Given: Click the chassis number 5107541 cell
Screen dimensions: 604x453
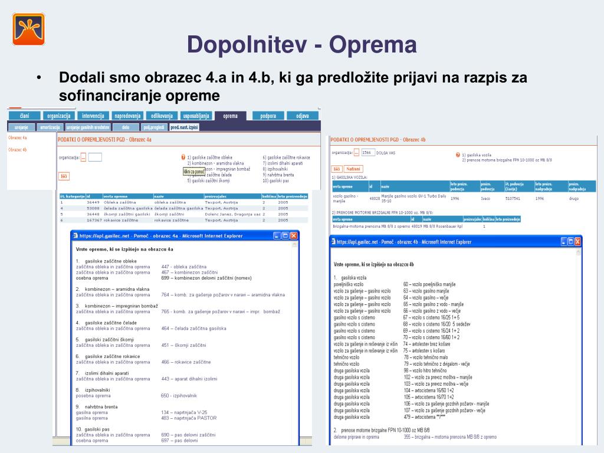Looking at the screenshot, I should tap(513, 198).
